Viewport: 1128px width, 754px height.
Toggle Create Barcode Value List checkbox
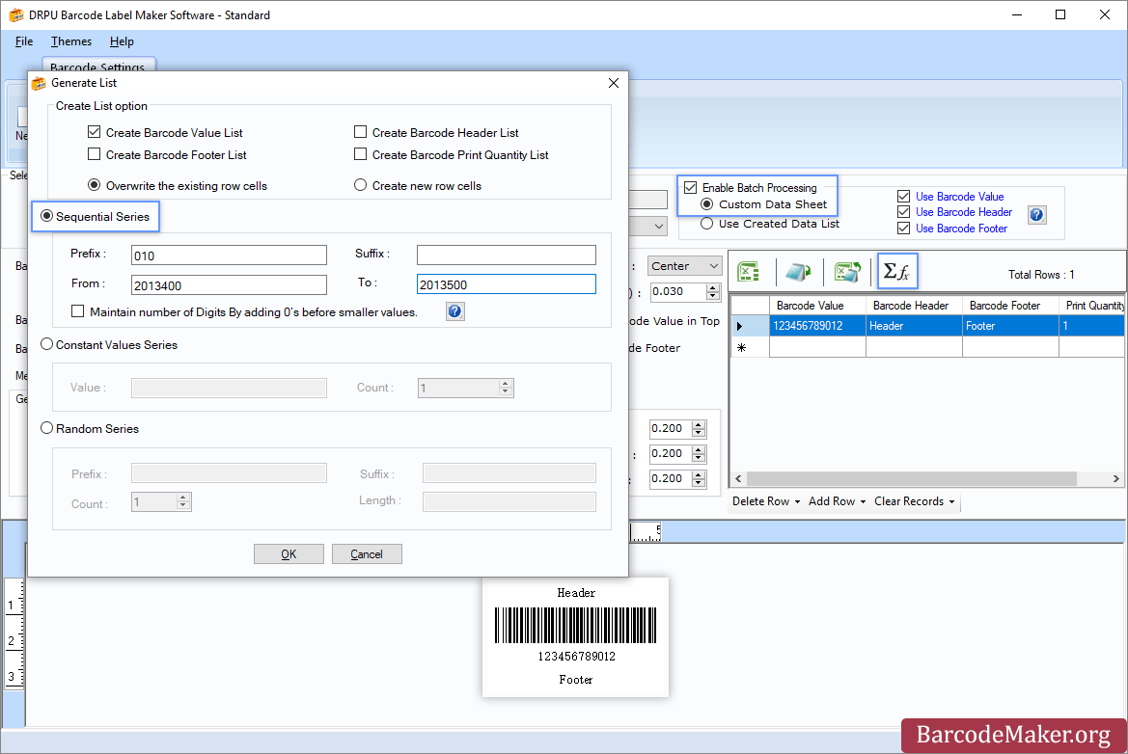coord(95,132)
